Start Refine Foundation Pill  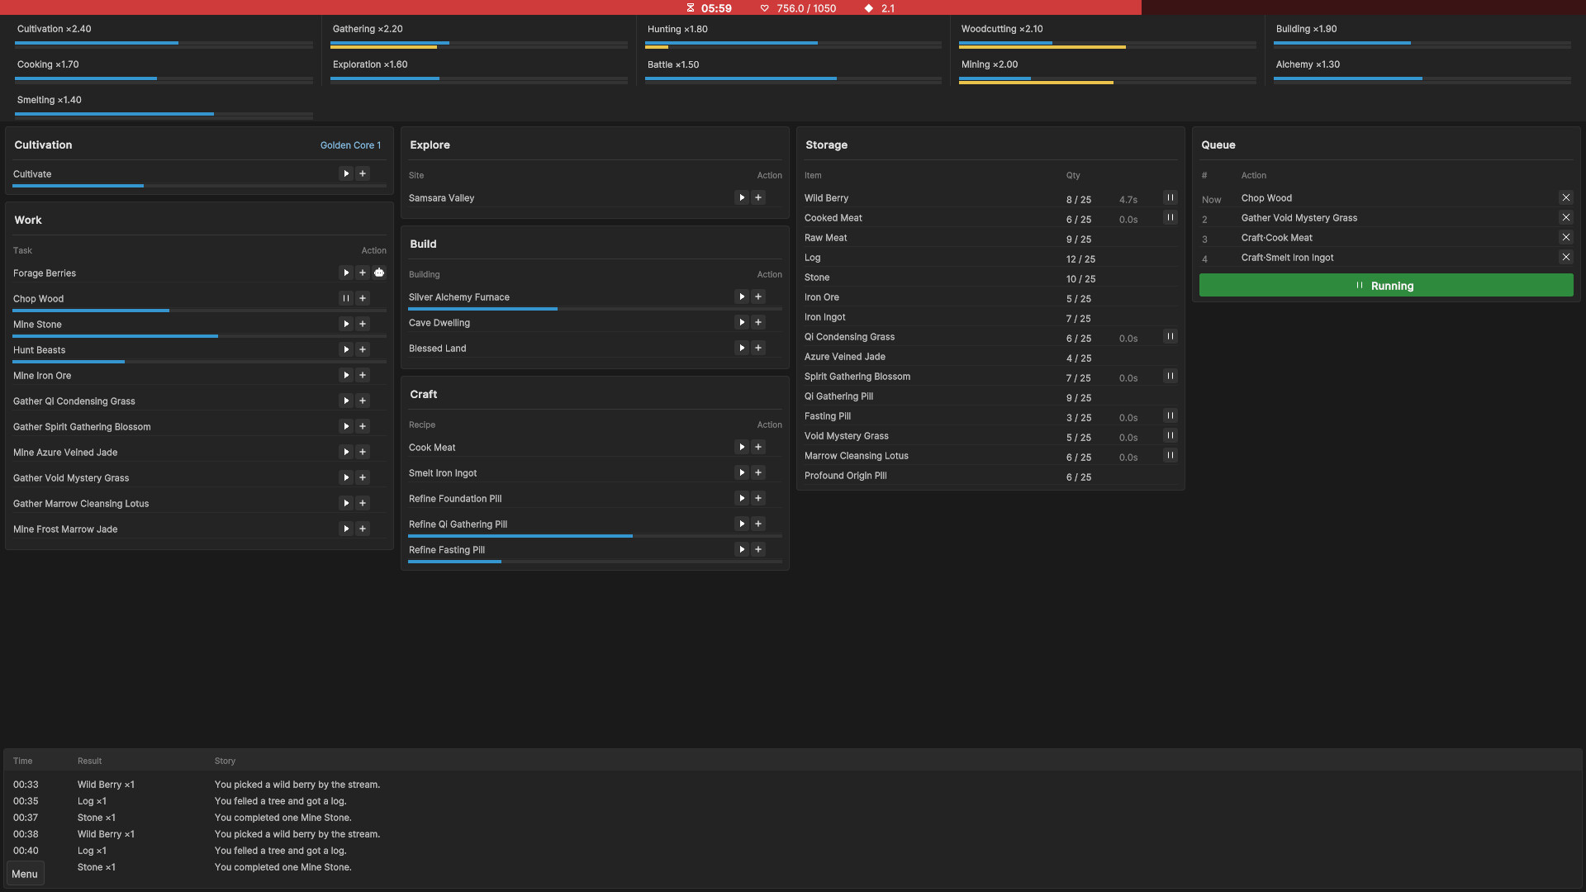coord(742,498)
